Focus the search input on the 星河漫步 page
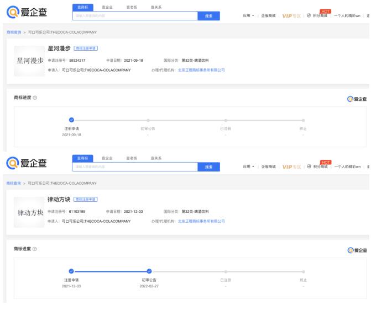Screen dimensions: 371x311 135,16
